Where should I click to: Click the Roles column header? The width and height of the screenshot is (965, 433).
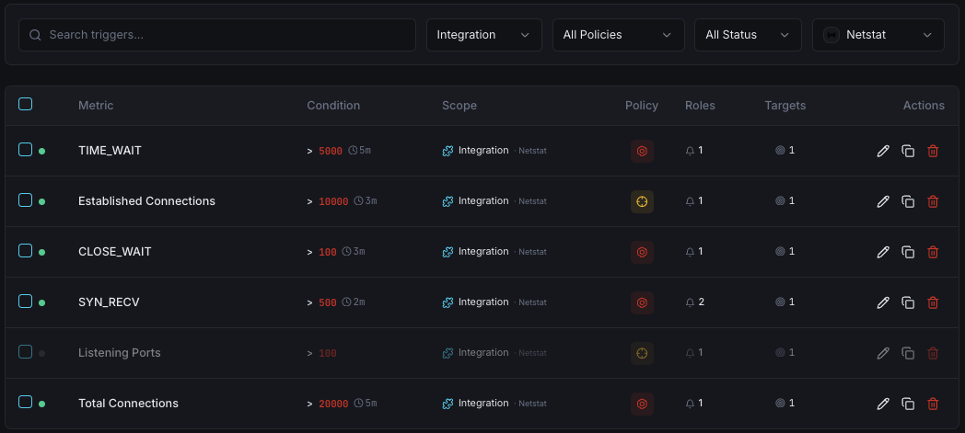[701, 105]
